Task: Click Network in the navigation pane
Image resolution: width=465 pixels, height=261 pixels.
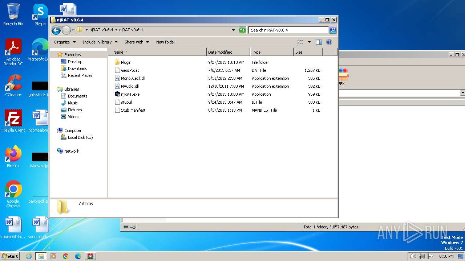Action: tap(72, 151)
